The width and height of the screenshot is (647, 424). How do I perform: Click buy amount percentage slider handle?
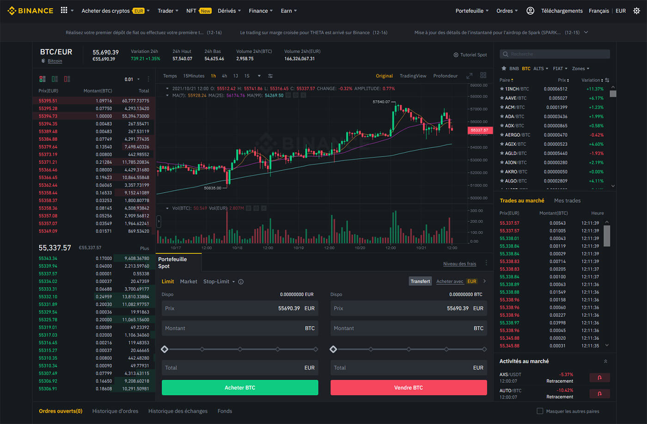[165, 349]
